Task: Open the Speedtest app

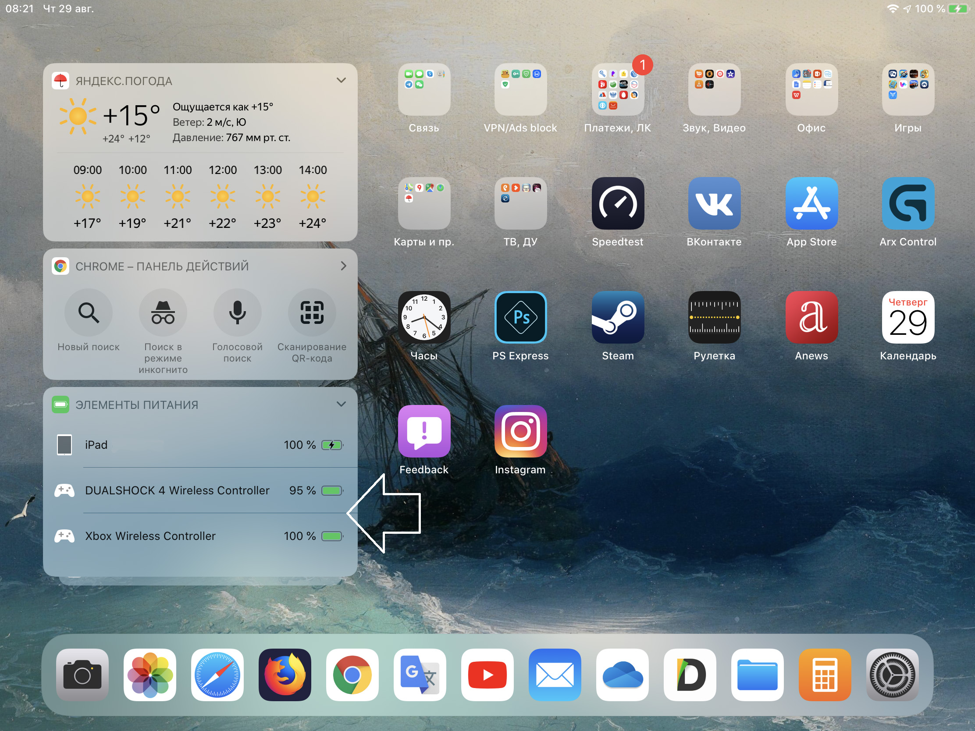Action: point(618,204)
